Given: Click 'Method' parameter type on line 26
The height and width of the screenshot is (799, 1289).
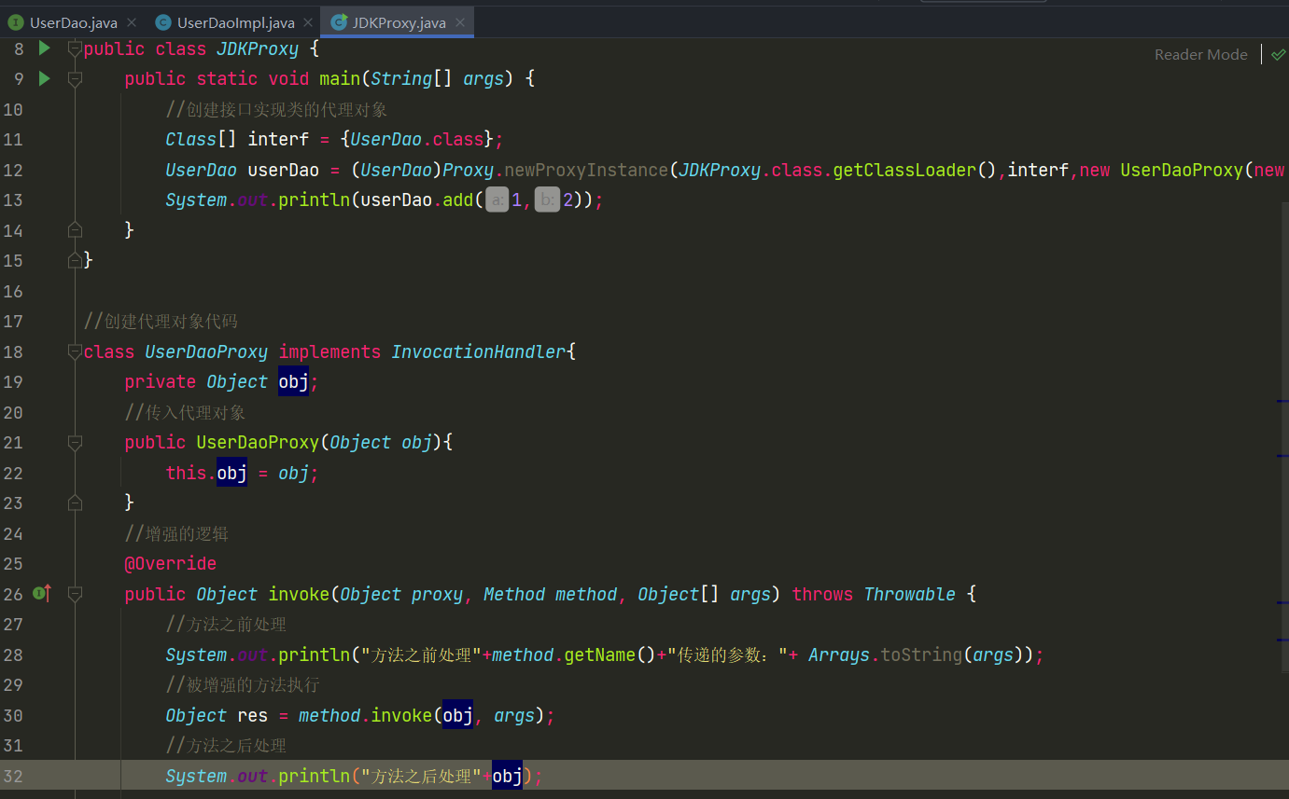Looking at the screenshot, I should [x=514, y=594].
